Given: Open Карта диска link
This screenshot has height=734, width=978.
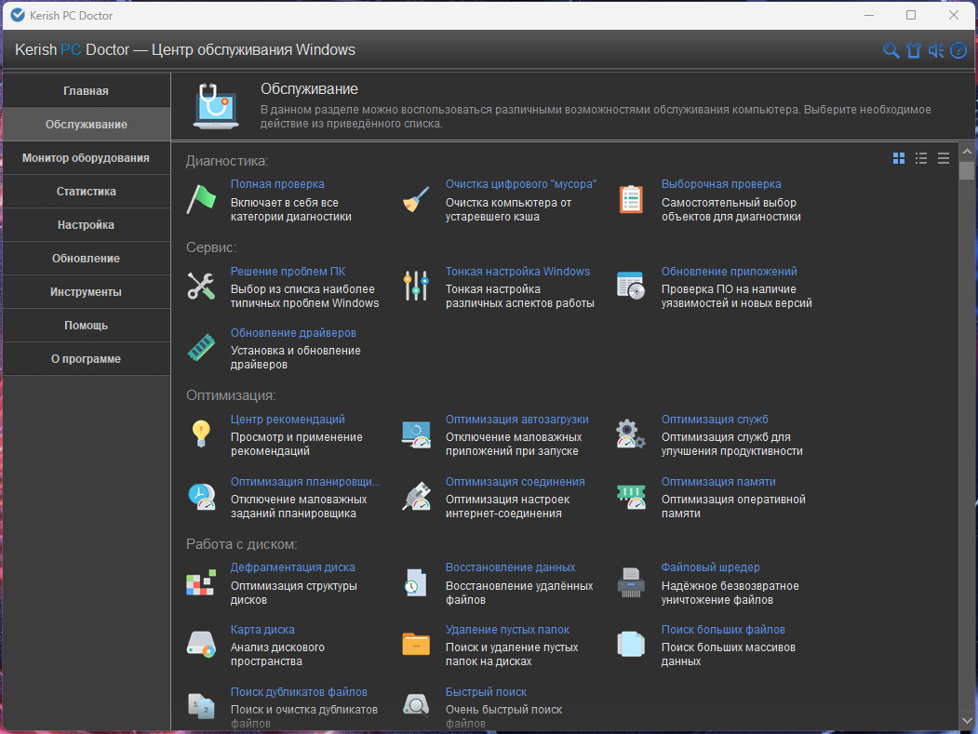Looking at the screenshot, I should point(262,630).
